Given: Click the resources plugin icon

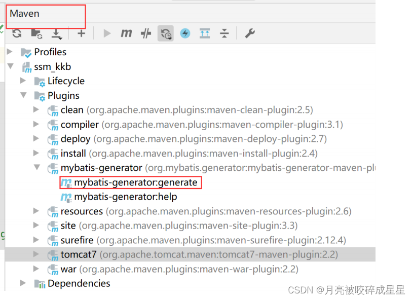Looking at the screenshot, I should pyautogui.click(x=53, y=212).
